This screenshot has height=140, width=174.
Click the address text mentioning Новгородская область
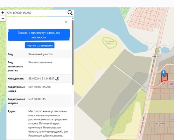48,124
